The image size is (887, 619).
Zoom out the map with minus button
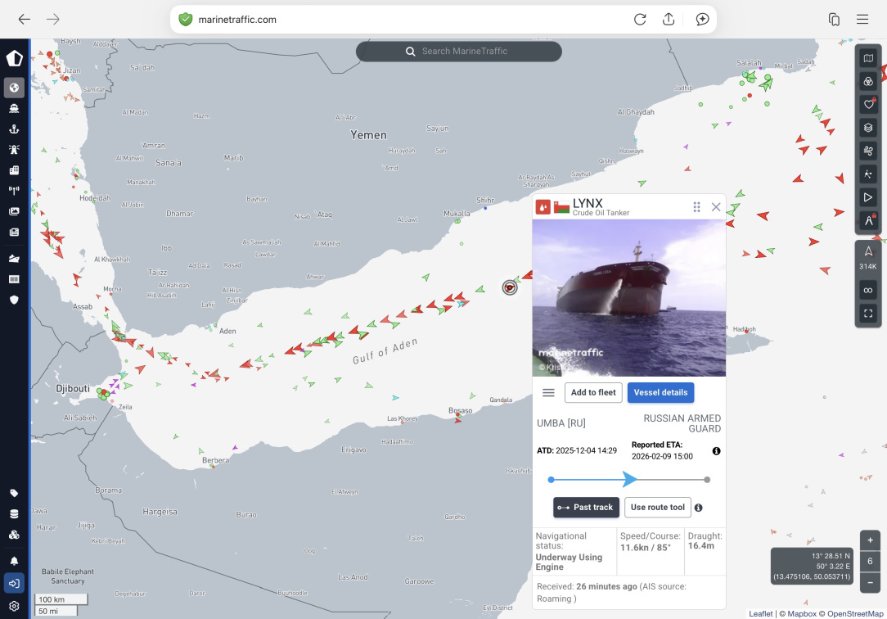(870, 583)
